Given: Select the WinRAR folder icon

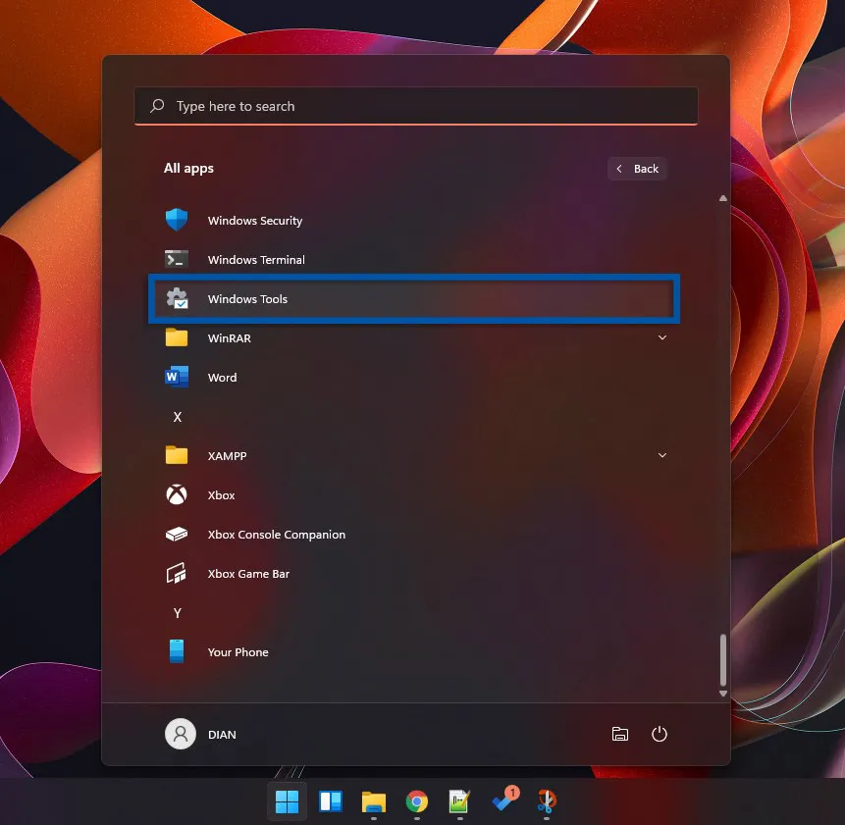Looking at the screenshot, I should point(178,337).
